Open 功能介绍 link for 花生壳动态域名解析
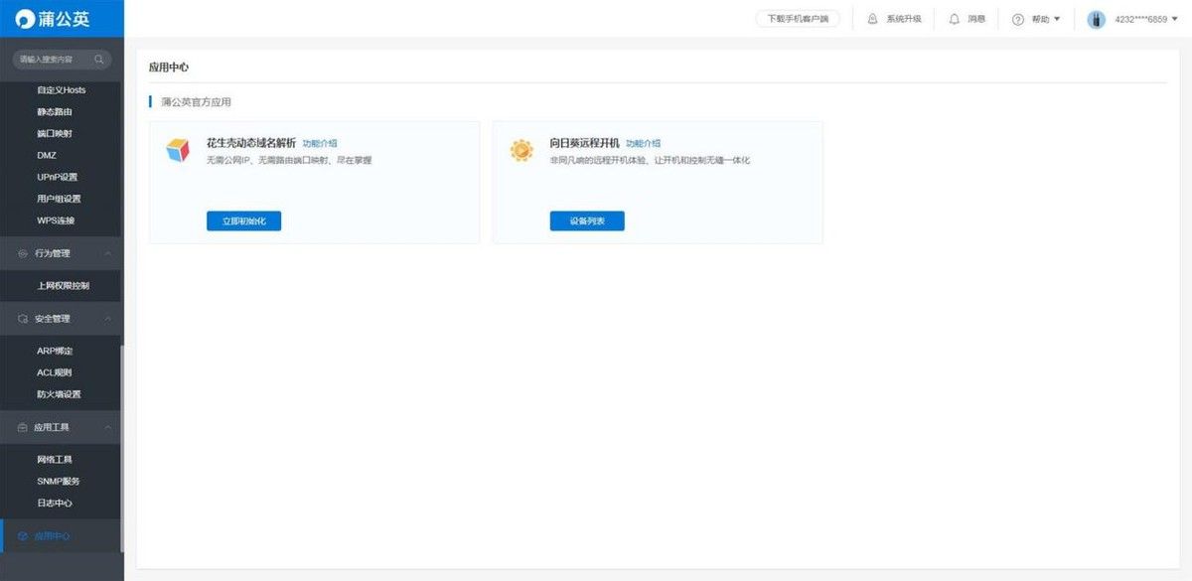The image size is (1192, 581). tap(320, 143)
